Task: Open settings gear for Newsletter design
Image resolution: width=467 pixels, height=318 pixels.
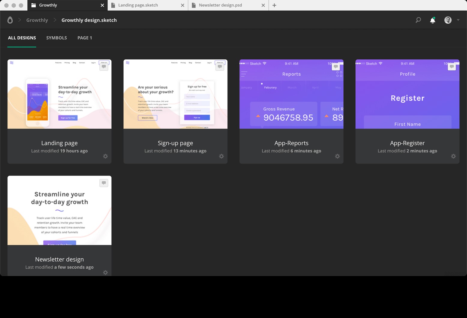Action: [x=105, y=272]
